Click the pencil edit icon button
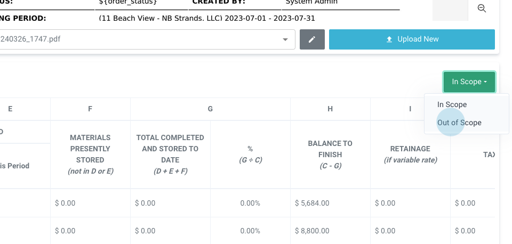The image size is (512, 244). 312,39
